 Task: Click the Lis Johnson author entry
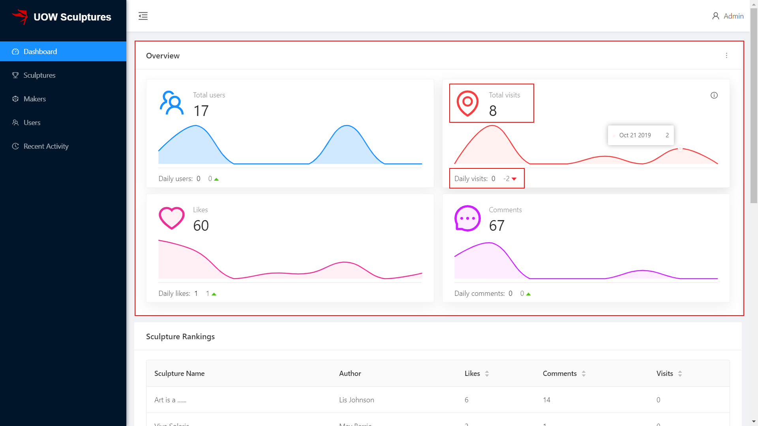356,400
